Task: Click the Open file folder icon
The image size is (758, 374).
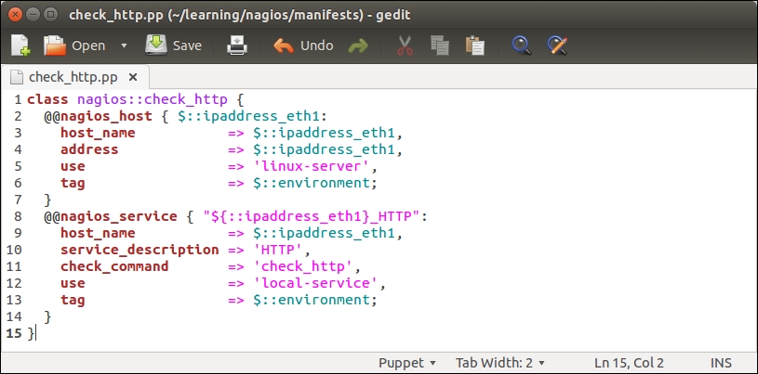Action: point(56,45)
